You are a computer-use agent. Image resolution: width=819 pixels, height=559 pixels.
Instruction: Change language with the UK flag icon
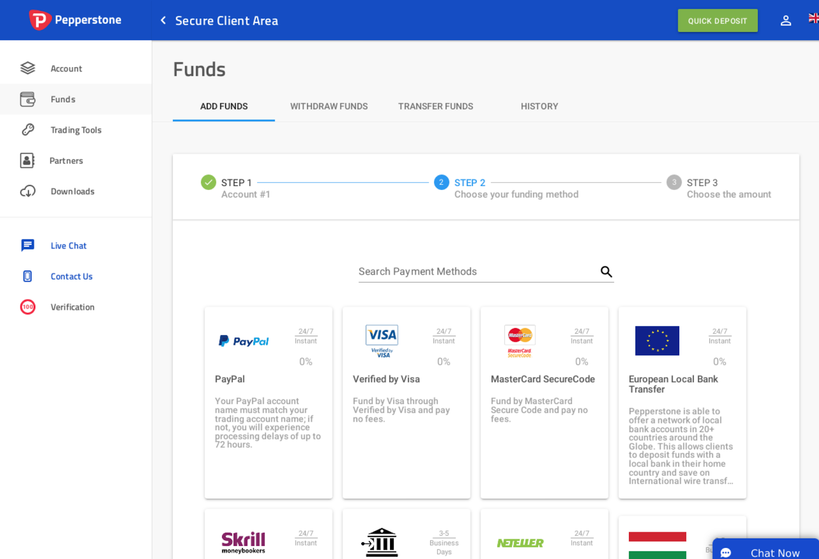click(x=813, y=18)
